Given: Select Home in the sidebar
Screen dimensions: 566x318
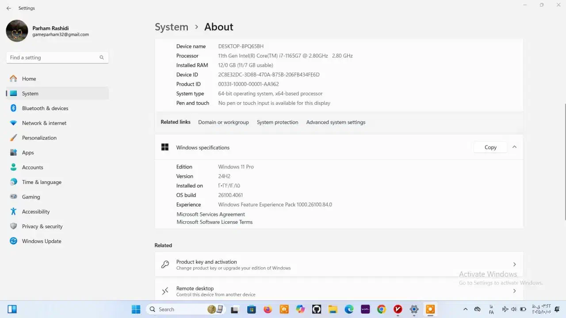Looking at the screenshot, I should click(x=29, y=79).
